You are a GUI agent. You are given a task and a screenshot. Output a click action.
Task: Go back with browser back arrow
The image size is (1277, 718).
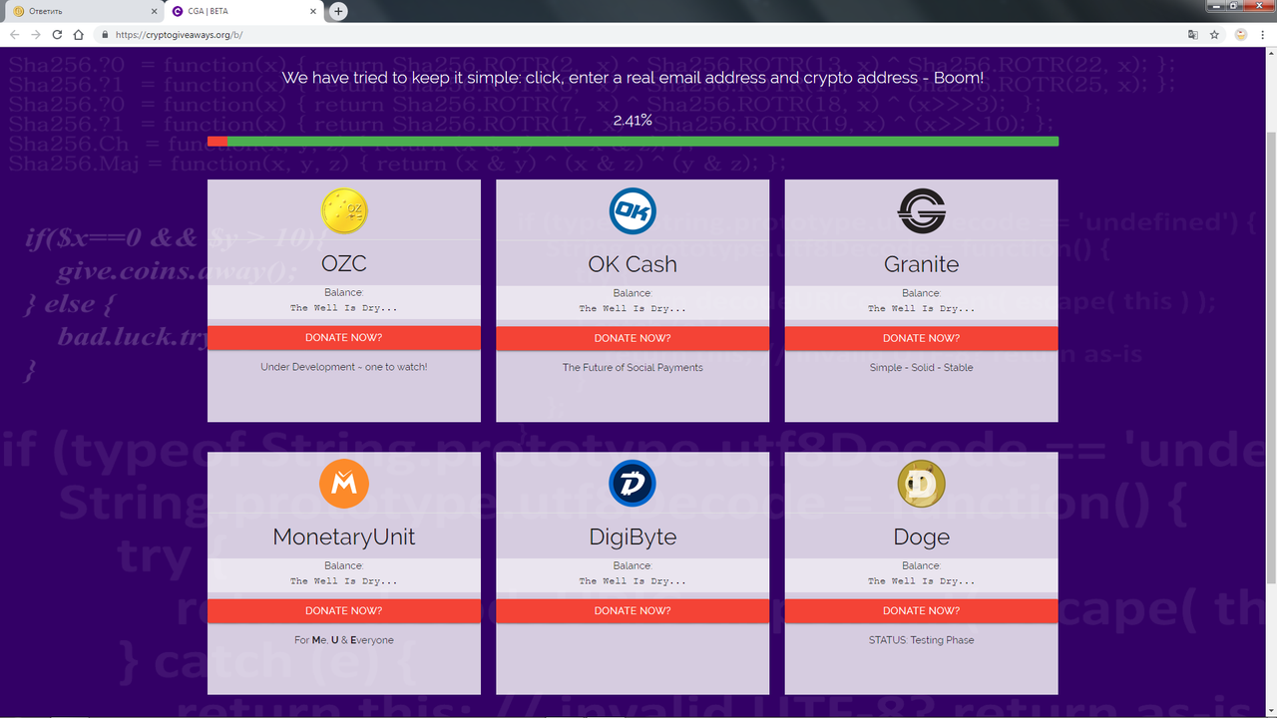14,34
